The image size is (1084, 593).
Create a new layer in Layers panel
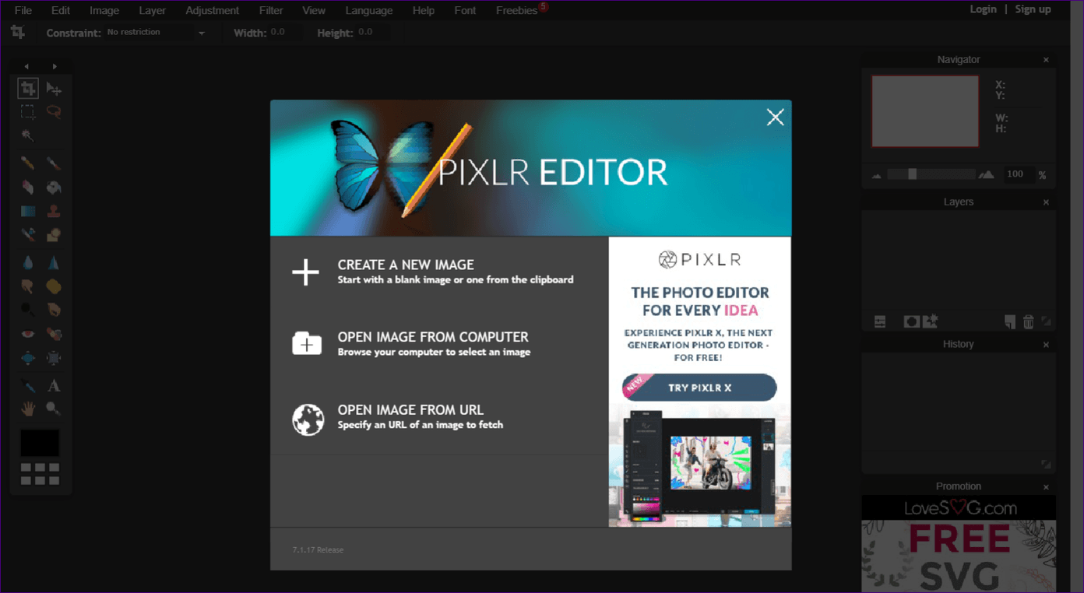(1009, 321)
